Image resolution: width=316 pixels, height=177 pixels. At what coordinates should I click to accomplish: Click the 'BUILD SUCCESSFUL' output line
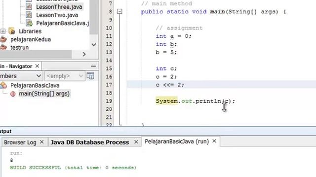point(73,168)
